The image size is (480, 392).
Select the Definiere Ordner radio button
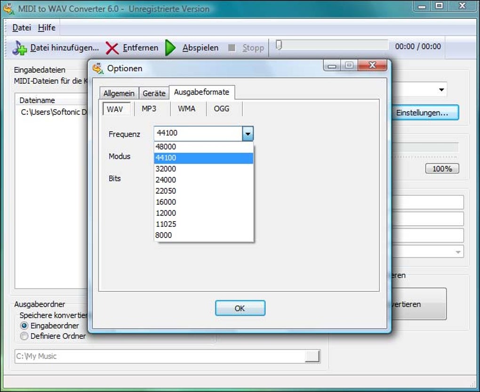pos(24,336)
